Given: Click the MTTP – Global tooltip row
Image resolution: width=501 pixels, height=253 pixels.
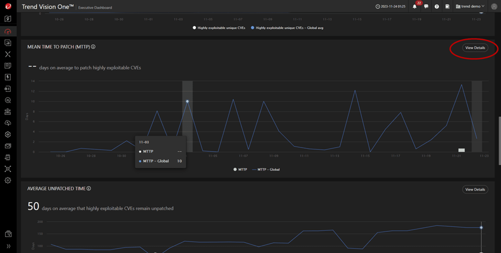Looking at the screenshot, I should [160, 161].
